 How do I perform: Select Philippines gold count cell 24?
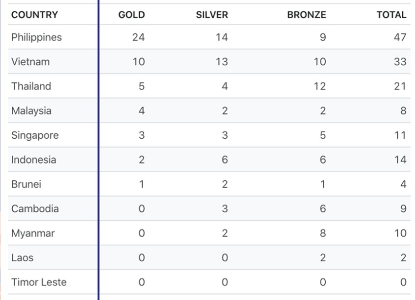138,37
